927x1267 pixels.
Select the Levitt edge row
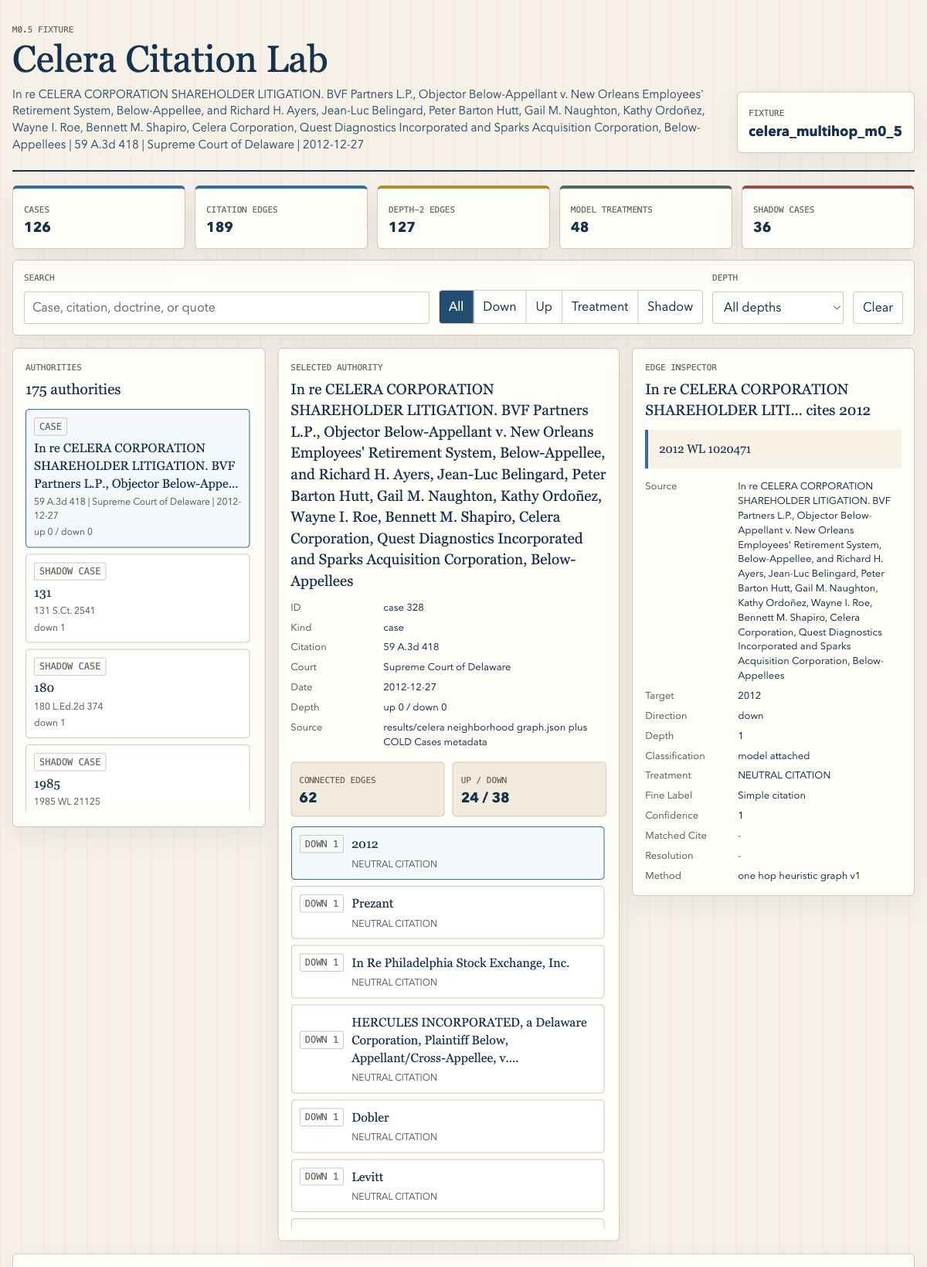[x=447, y=1186]
